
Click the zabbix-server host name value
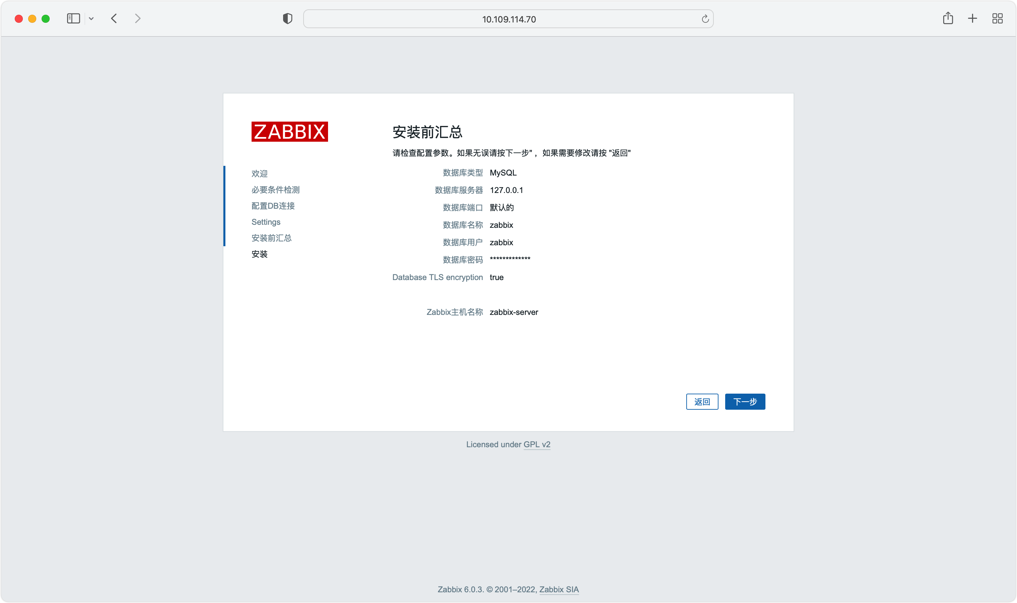514,312
